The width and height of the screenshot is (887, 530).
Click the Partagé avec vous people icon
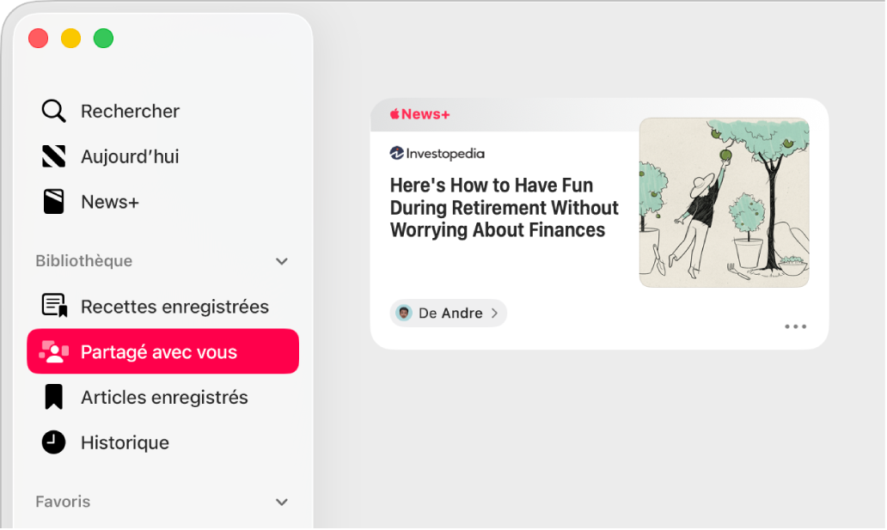[53, 351]
